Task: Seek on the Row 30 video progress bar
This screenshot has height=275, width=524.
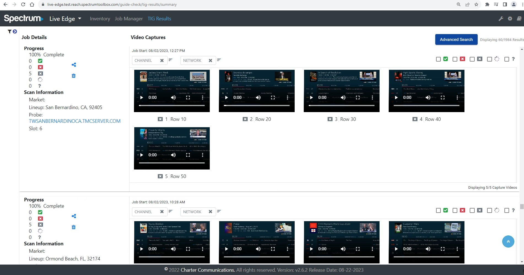Action: (342, 105)
